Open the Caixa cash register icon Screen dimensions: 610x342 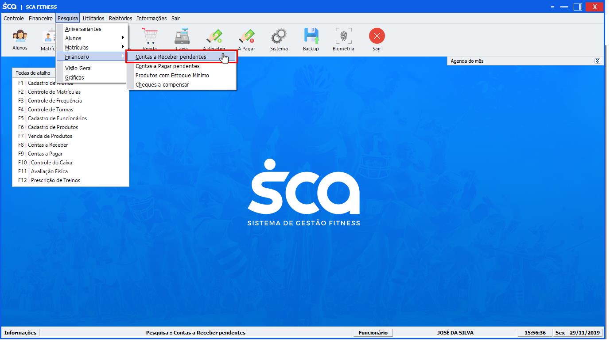click(182, 39)
